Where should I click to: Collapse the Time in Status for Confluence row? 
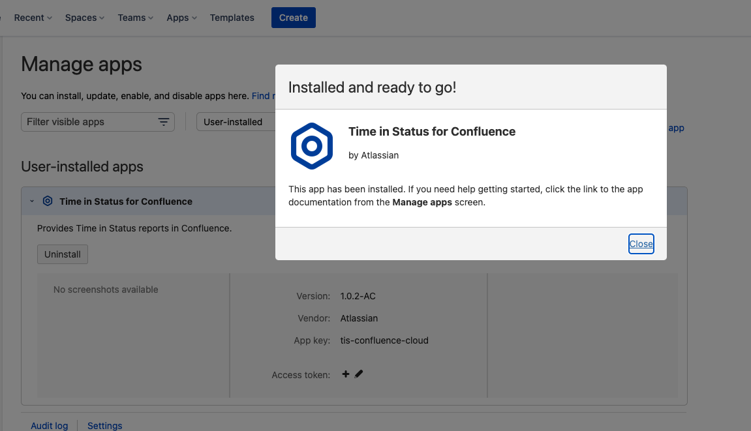pos(32,201)
